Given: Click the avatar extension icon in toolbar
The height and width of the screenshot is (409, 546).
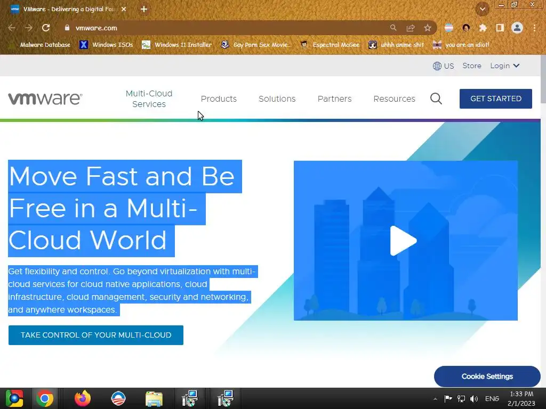Looking at the screenshot, I should tap(466, 28).
